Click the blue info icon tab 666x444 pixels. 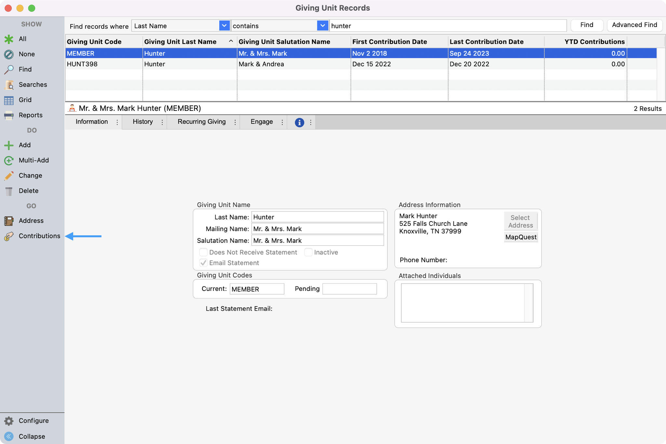(299, 122)
